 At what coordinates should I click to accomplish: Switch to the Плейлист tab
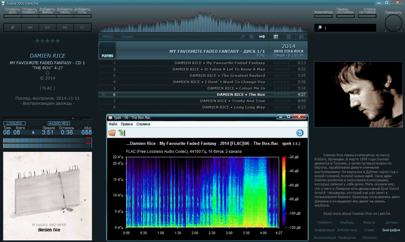click(x=325, y=222)
